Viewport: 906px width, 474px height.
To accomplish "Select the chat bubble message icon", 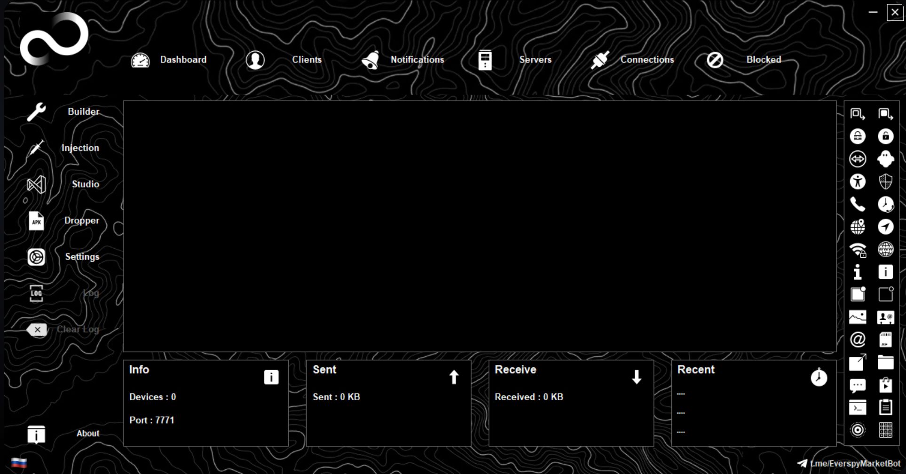I will click(x=858, y=386).
